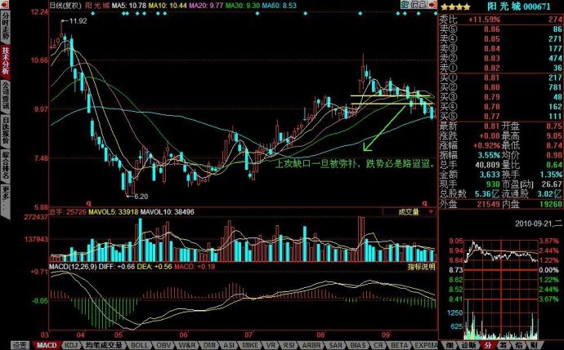Viewport: 564px width, 350px height.
Task: Click the 设置 button at bottom left
Action: tap(20, 346)
